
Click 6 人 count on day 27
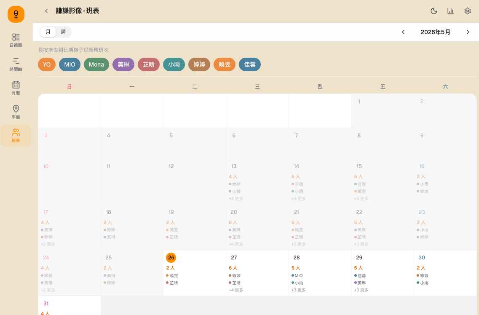pos(233,268)
